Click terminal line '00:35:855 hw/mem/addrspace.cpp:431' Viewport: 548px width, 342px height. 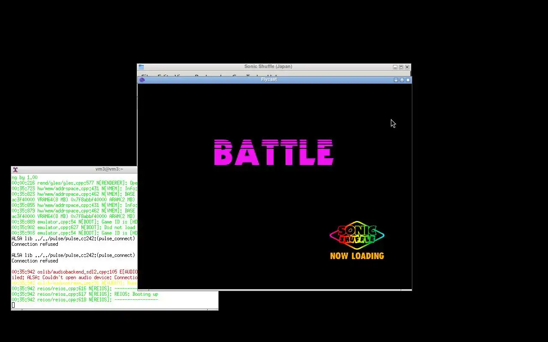click(x=74, y=205)
